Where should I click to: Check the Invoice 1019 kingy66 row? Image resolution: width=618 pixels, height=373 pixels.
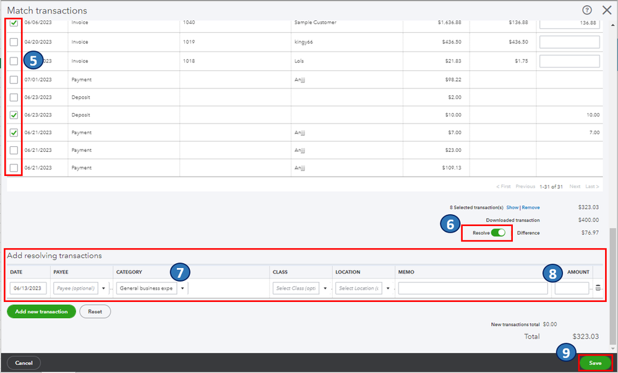tap(14, 42)
